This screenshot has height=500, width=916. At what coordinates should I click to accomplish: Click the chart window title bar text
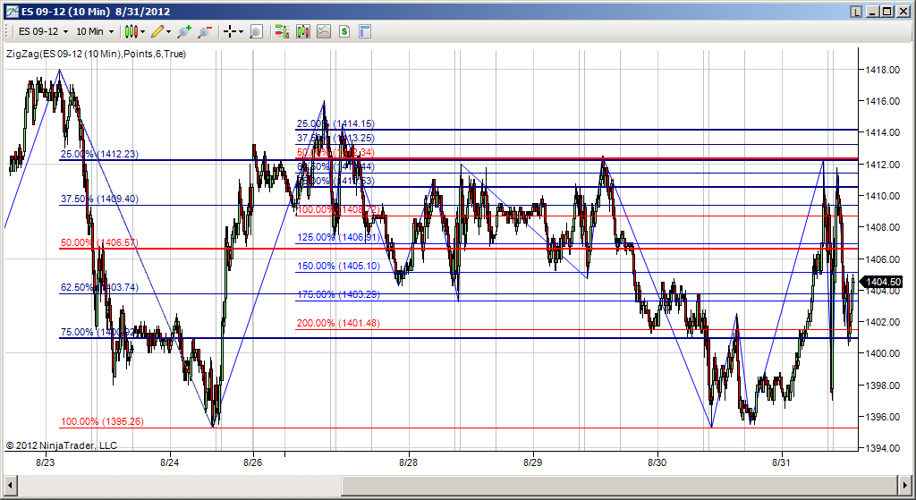coord(96,11)
